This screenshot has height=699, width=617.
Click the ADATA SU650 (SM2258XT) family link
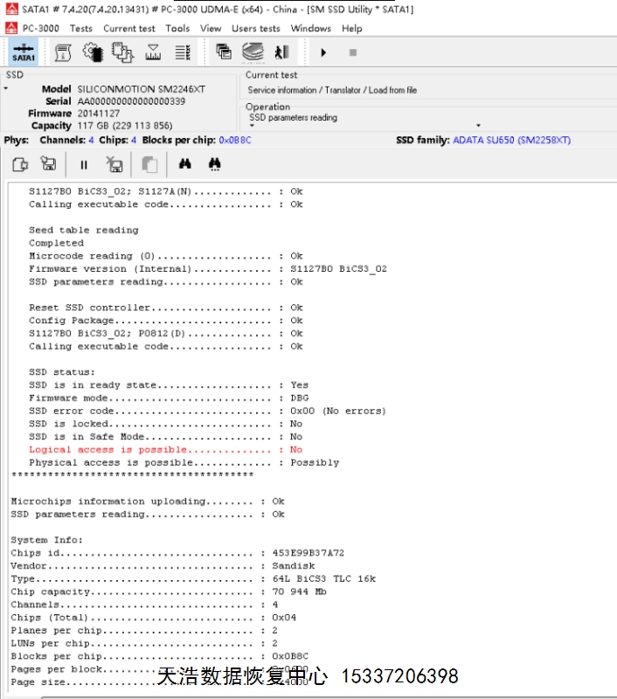[x=511, y=140]
